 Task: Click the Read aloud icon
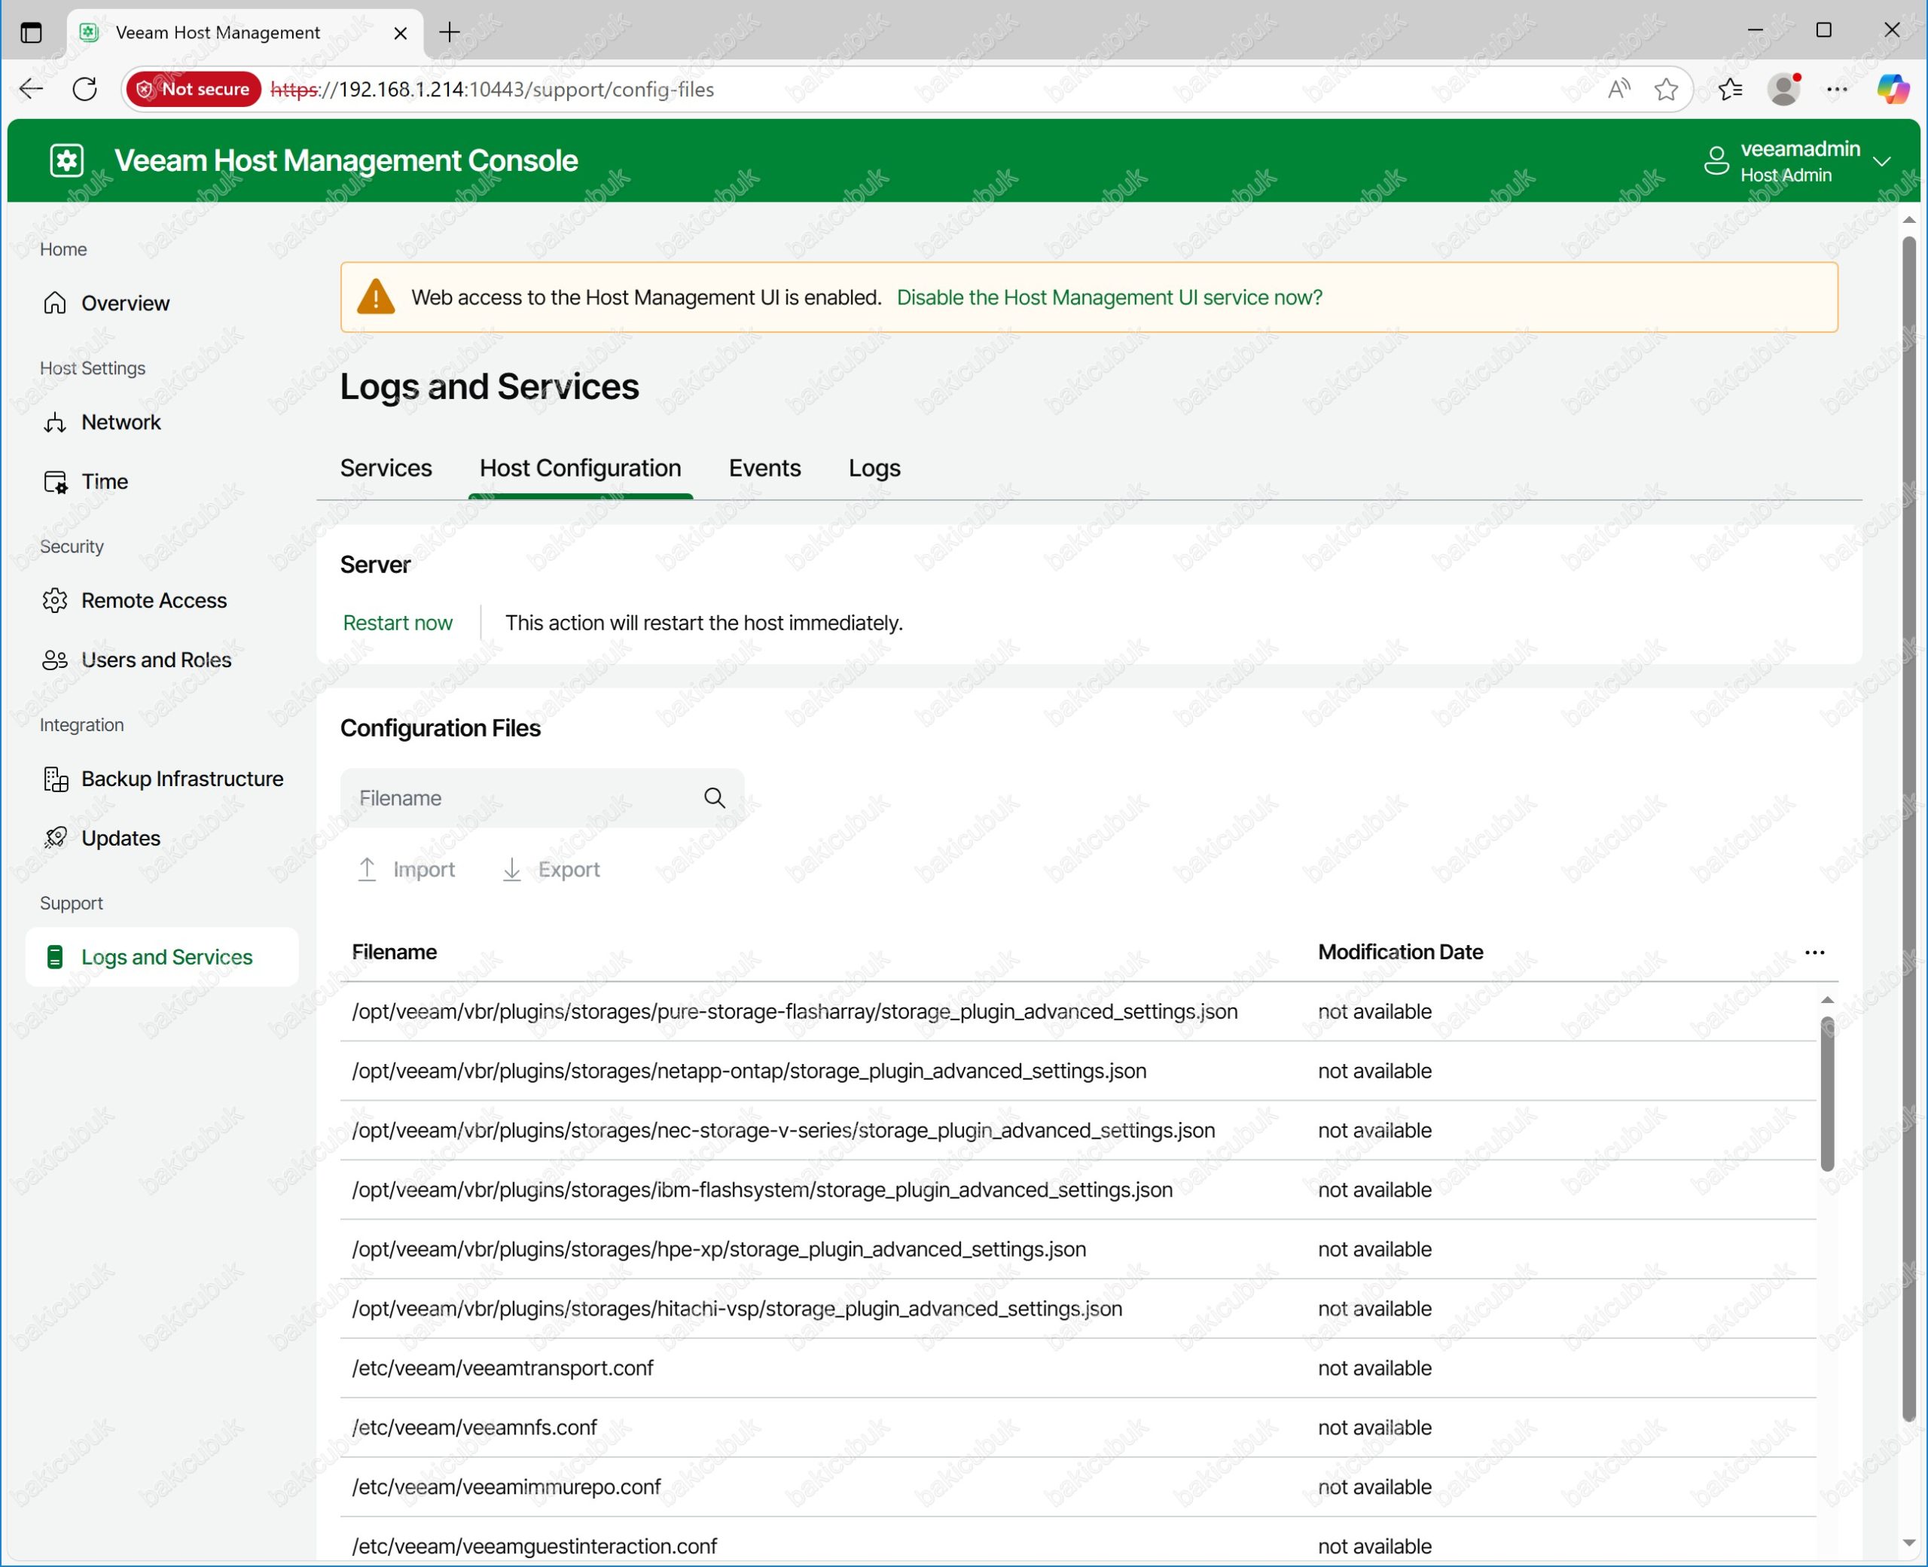point(1619,88)
